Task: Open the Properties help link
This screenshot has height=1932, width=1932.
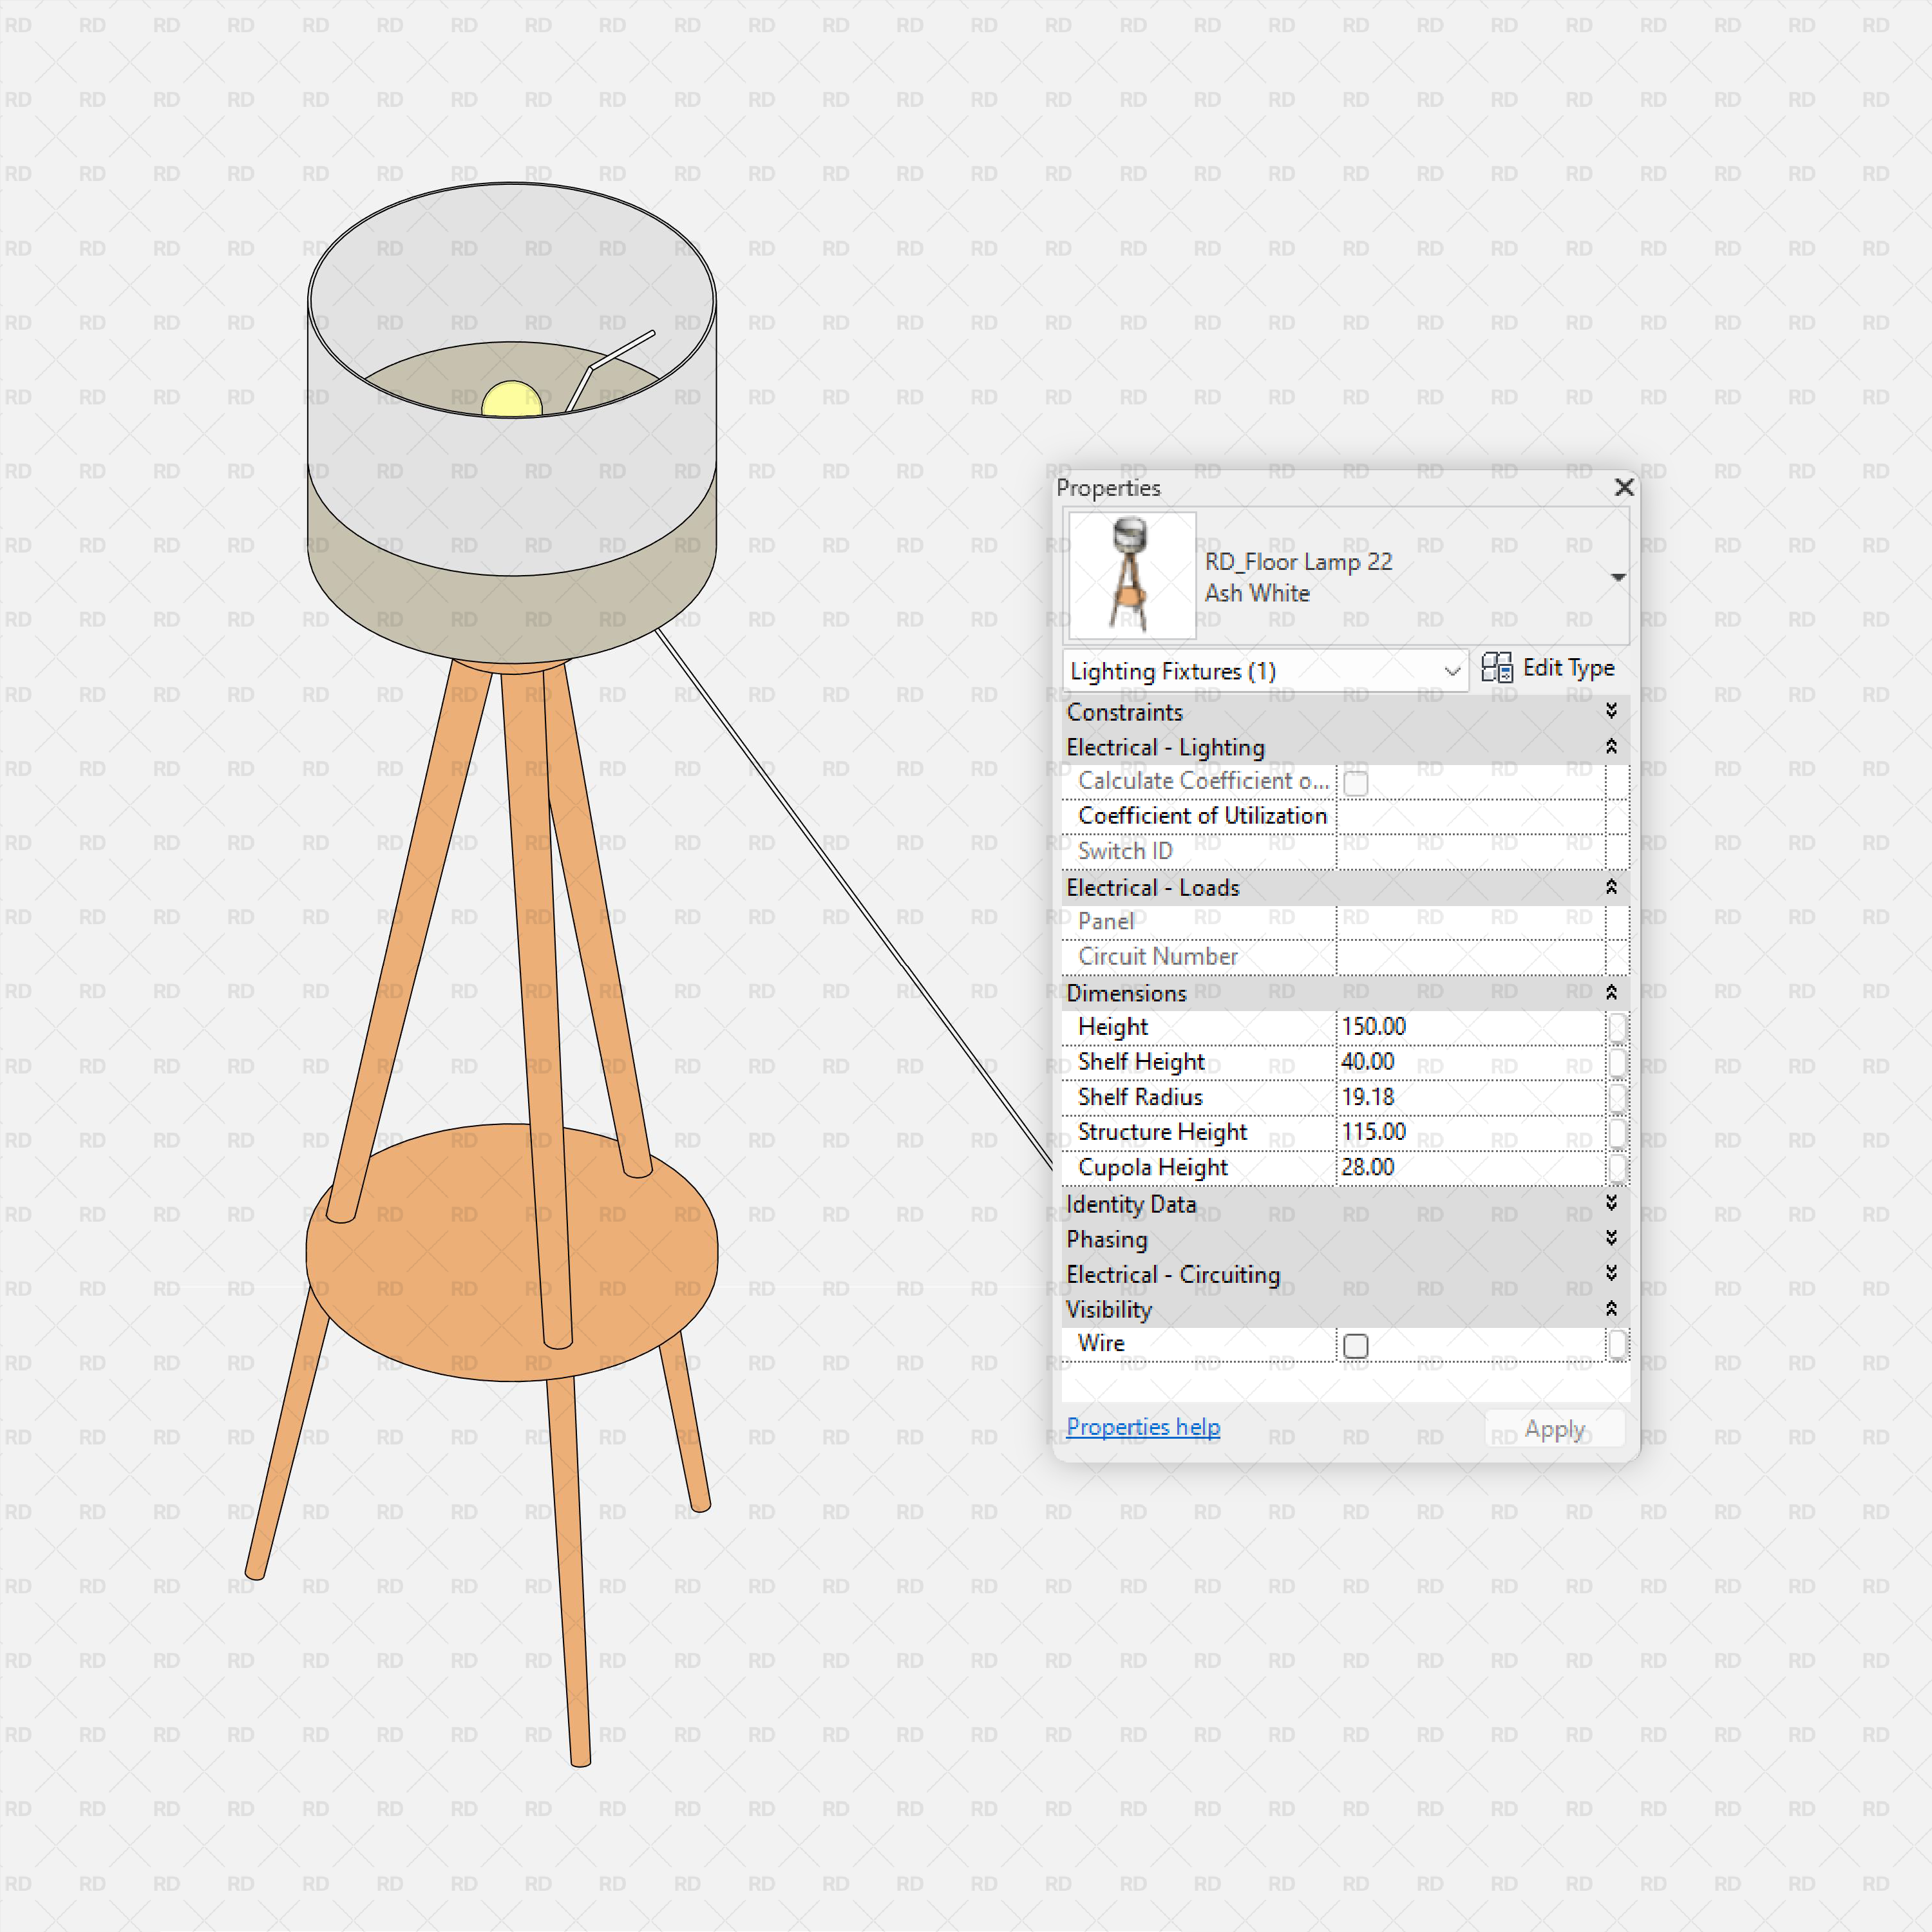Action: pos(1143,1426)
